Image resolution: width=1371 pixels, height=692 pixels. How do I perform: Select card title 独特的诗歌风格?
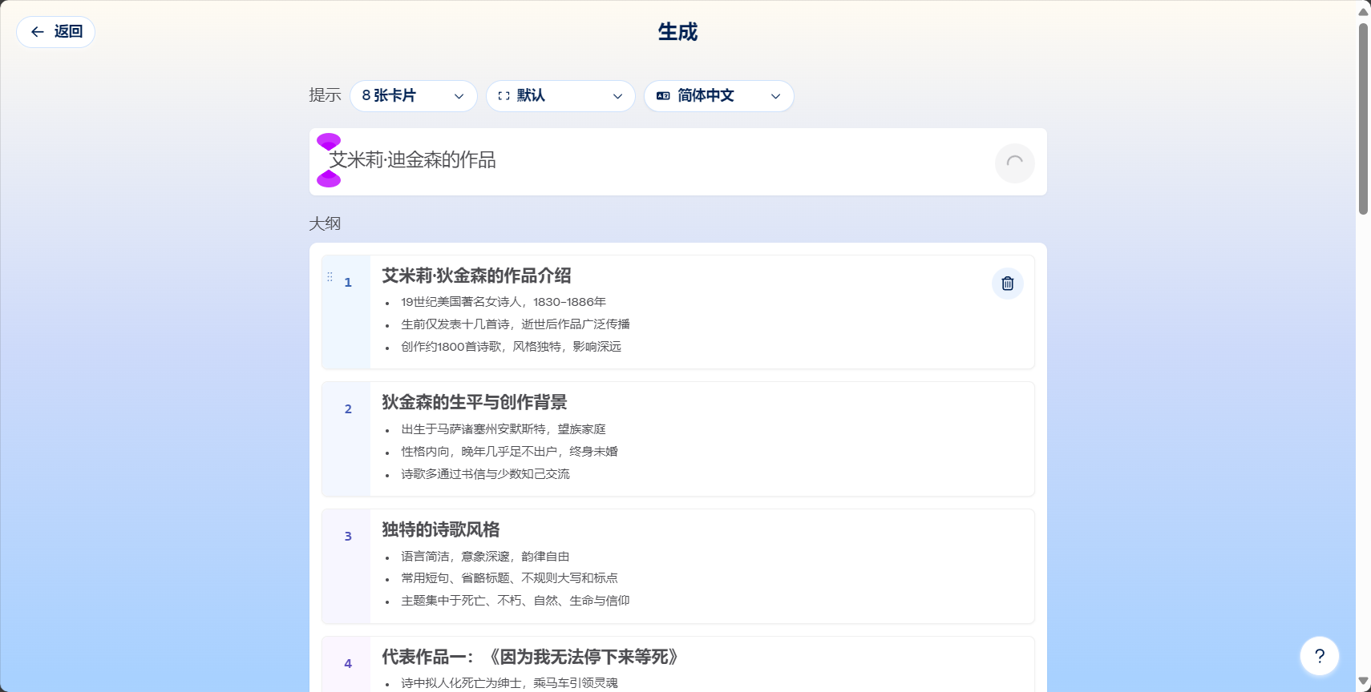(x=441, y=529)
